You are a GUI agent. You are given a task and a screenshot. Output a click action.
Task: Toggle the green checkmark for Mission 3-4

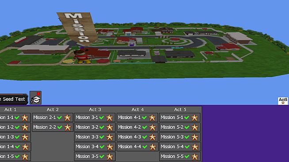pos(102,147)
